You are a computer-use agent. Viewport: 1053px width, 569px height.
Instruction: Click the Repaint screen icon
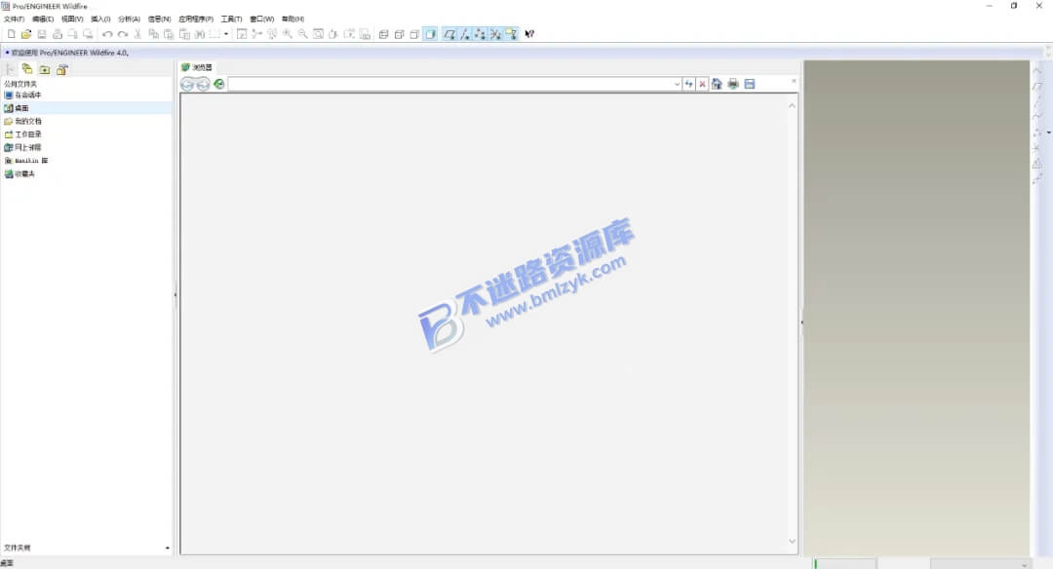click(x=242, y=33)
